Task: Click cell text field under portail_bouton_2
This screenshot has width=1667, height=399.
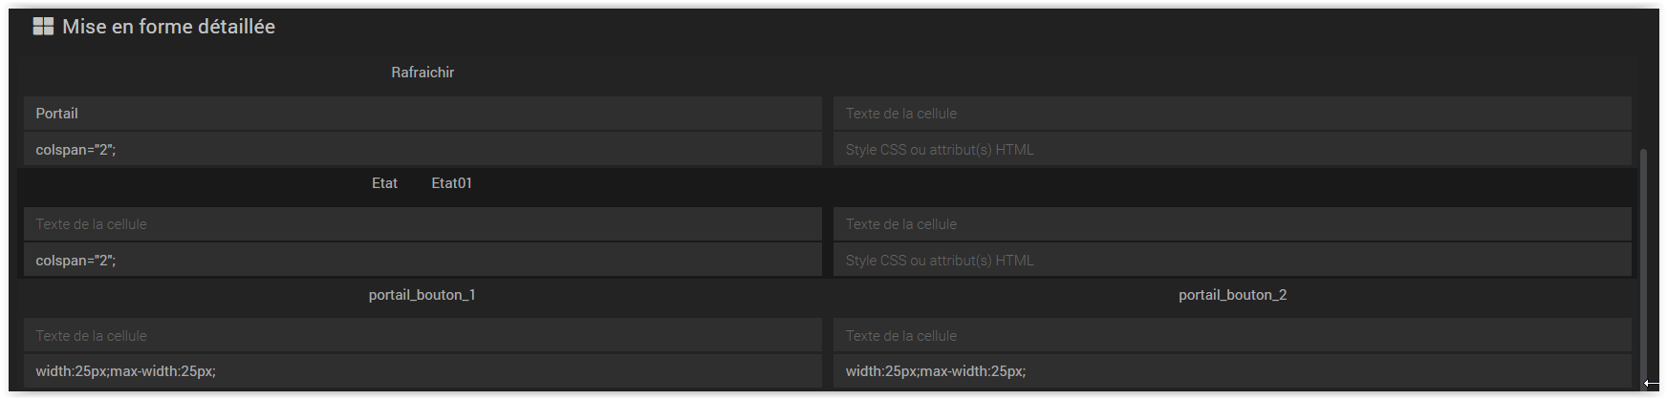Action: [1232, 336]
